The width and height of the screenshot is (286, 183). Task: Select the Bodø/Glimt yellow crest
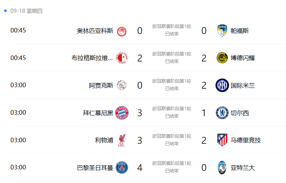coord(222,58)
